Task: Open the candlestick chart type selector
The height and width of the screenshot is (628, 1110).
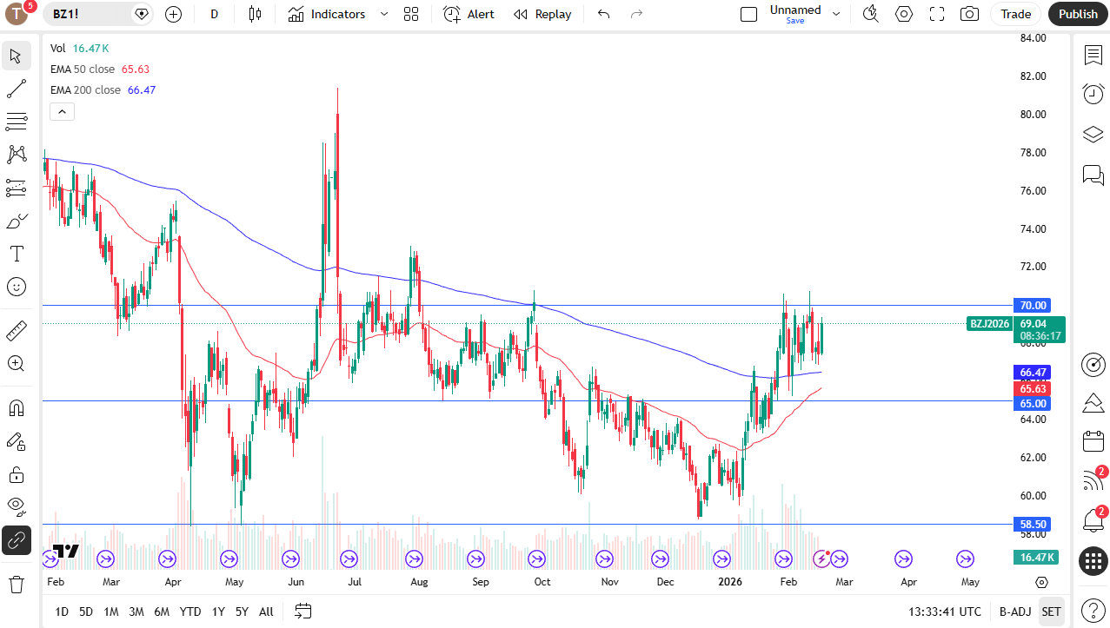Action: [255, 14]
